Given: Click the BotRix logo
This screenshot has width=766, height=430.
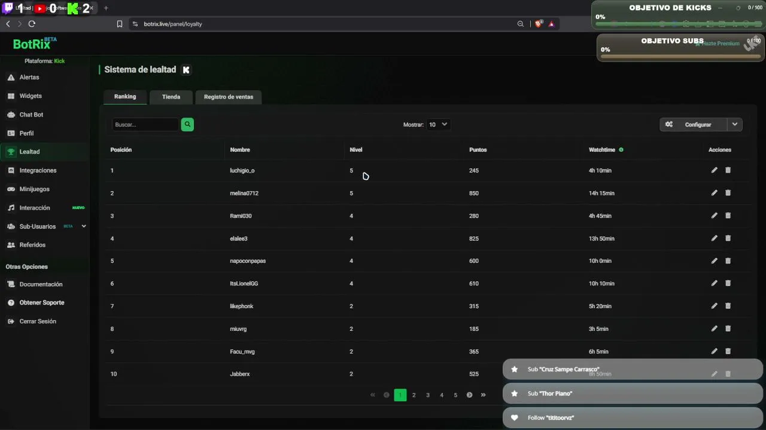Looking at the screenshot, I should click(35, 44).
